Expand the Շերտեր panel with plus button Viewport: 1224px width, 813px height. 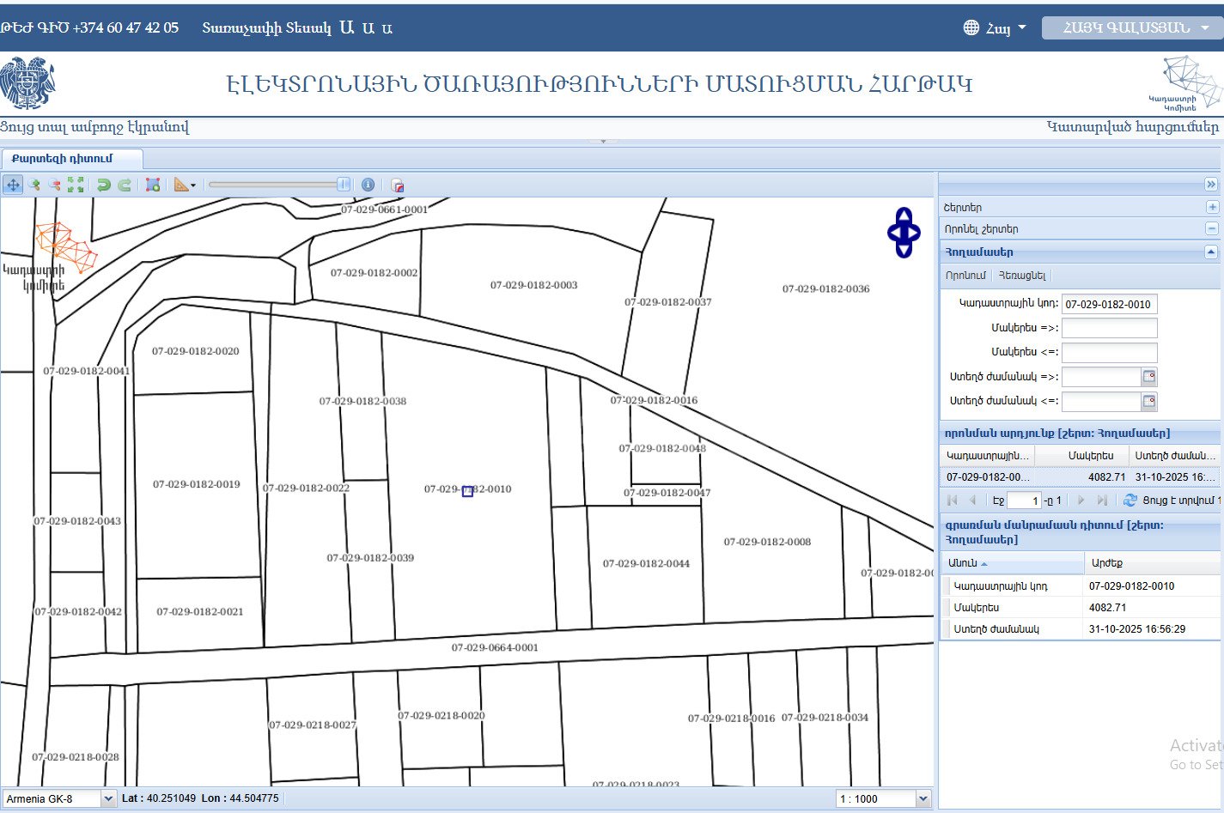tap(1212, 207)
